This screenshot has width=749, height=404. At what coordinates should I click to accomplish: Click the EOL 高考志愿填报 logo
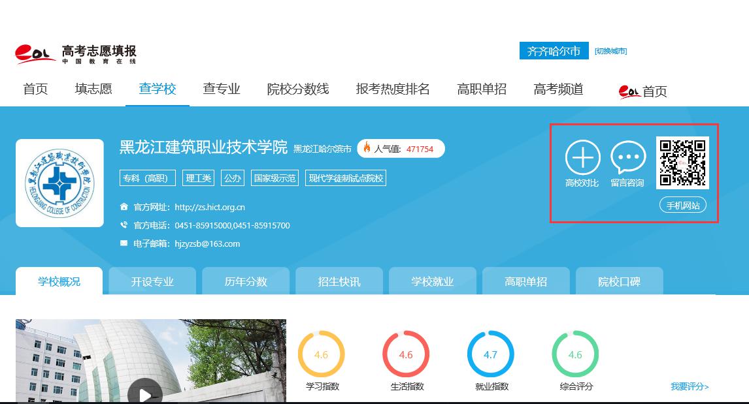coord(75,54)
